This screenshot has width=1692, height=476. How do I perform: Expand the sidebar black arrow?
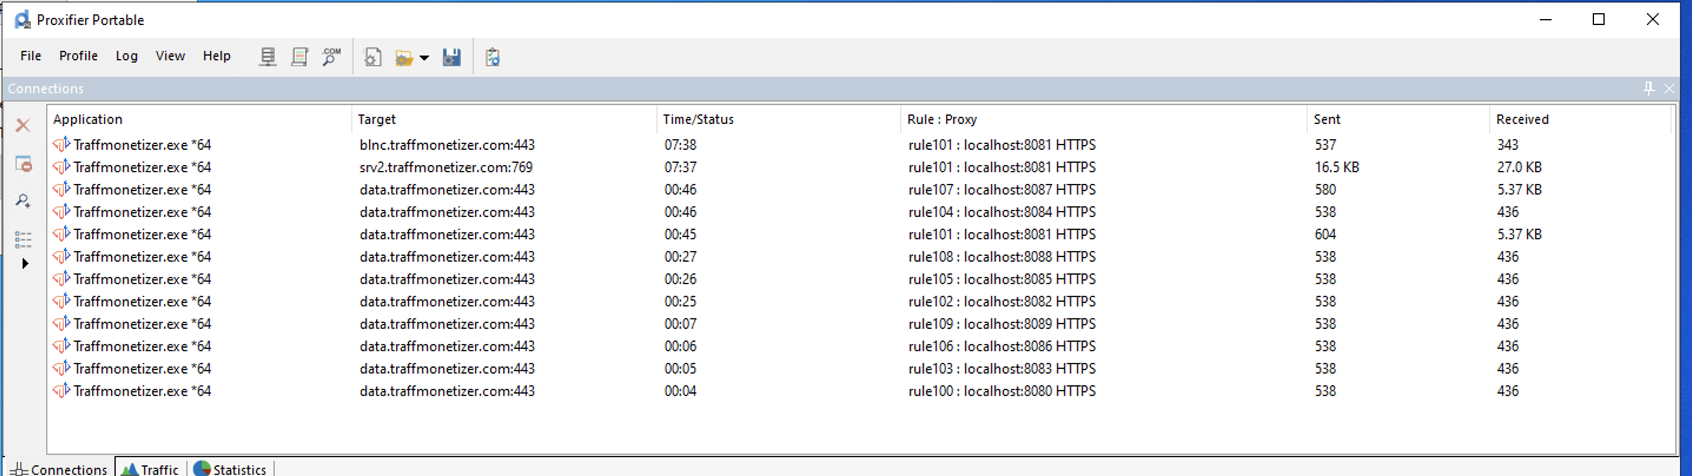pyautogui.click(x=25, y=263)
